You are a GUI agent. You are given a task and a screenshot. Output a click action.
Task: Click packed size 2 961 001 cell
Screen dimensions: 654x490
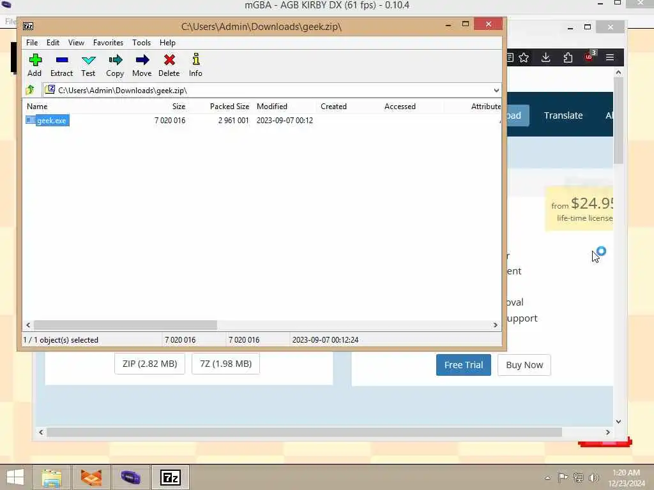[234, 121]
